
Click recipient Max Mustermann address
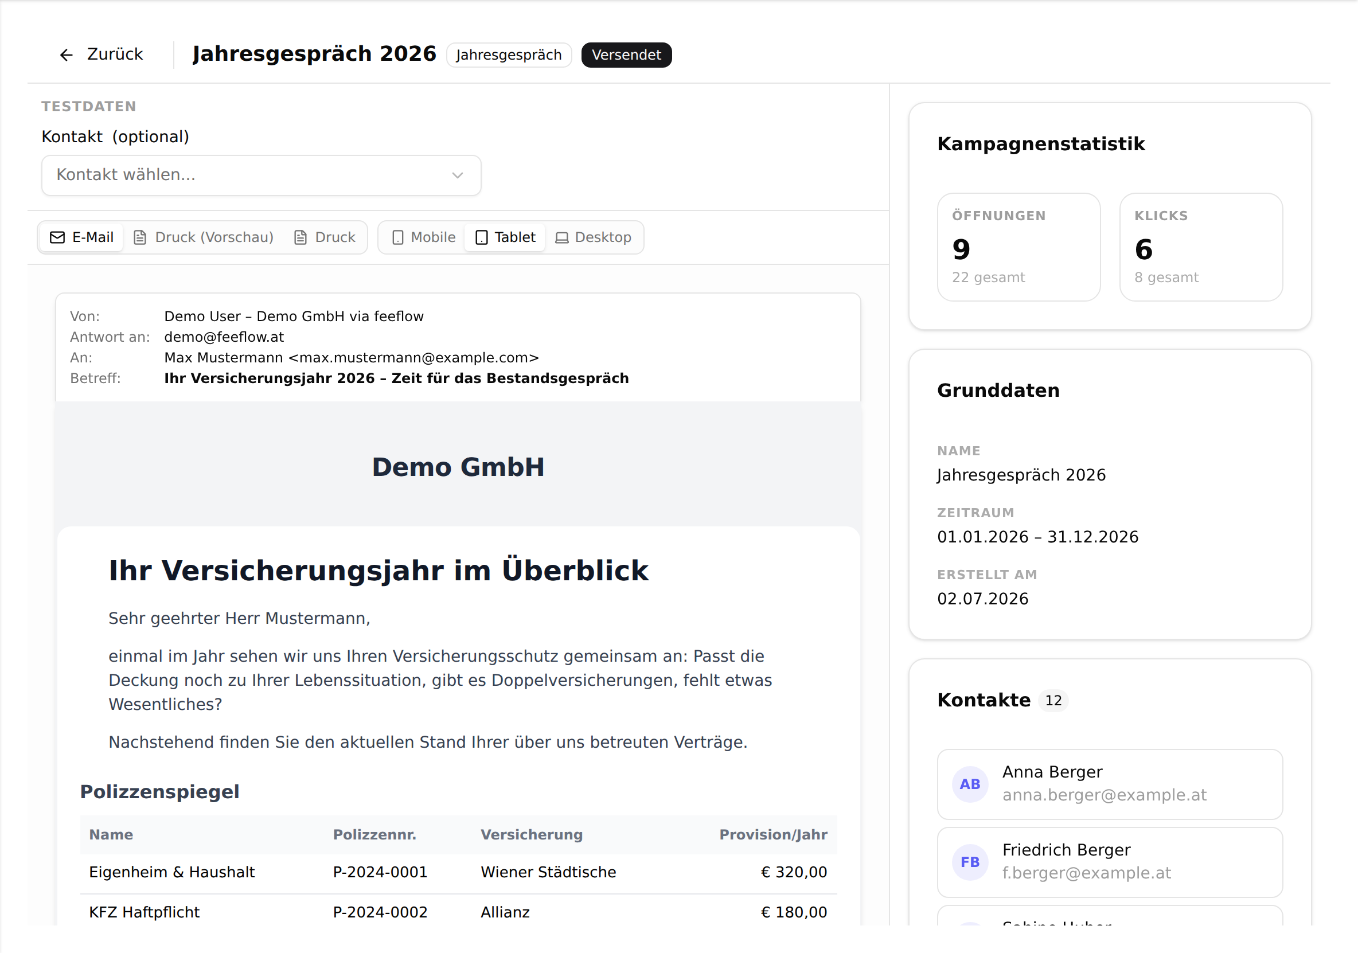(x=352, y=358)
